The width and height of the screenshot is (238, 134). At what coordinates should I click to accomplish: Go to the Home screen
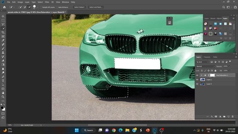pyautogui.click(x=4, y=7)
